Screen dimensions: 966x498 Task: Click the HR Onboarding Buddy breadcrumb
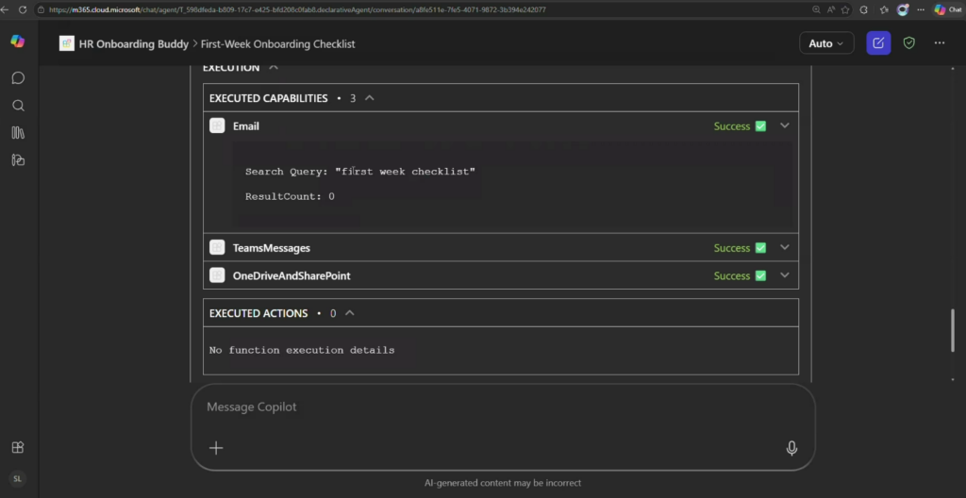(132, 43)
